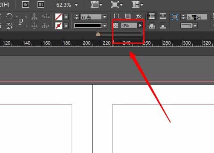Decrease corner size with down stepper arrow
Viewport: 214px width, 153px height.
point(183,18)
